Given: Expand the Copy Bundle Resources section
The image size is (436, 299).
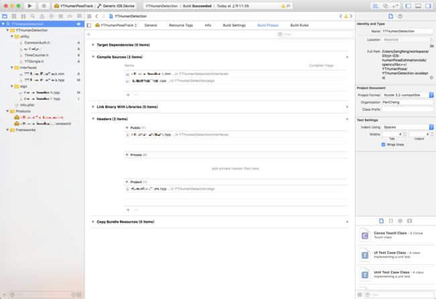Looking at the screenshot, I should (93, 222).
